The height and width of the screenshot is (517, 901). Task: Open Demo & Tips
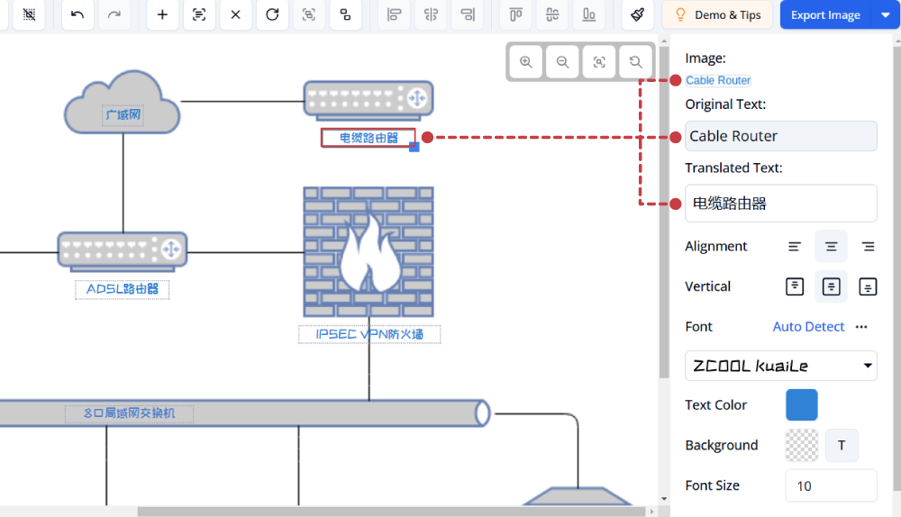point(717,15)
